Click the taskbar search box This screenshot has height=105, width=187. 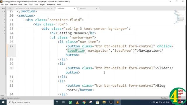[x=30, y=102]
